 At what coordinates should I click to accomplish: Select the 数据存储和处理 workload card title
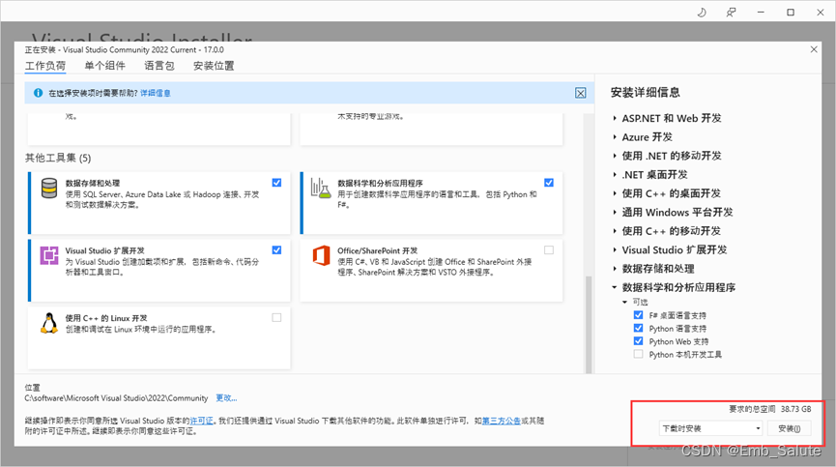(x=93, y=183)
